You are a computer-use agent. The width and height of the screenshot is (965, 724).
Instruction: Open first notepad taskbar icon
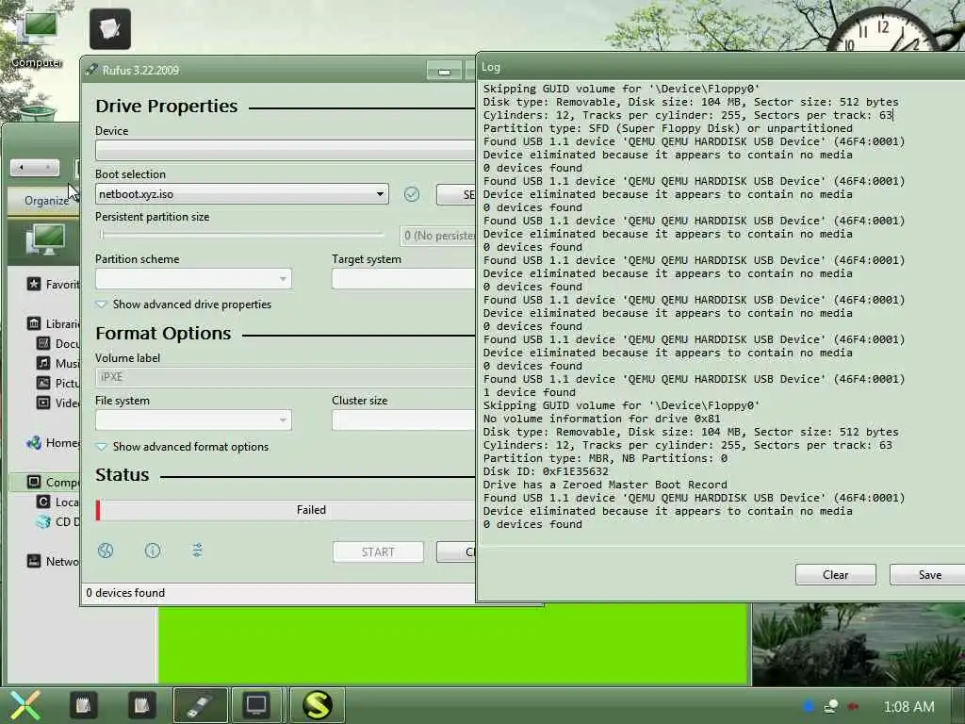(83, 705)
